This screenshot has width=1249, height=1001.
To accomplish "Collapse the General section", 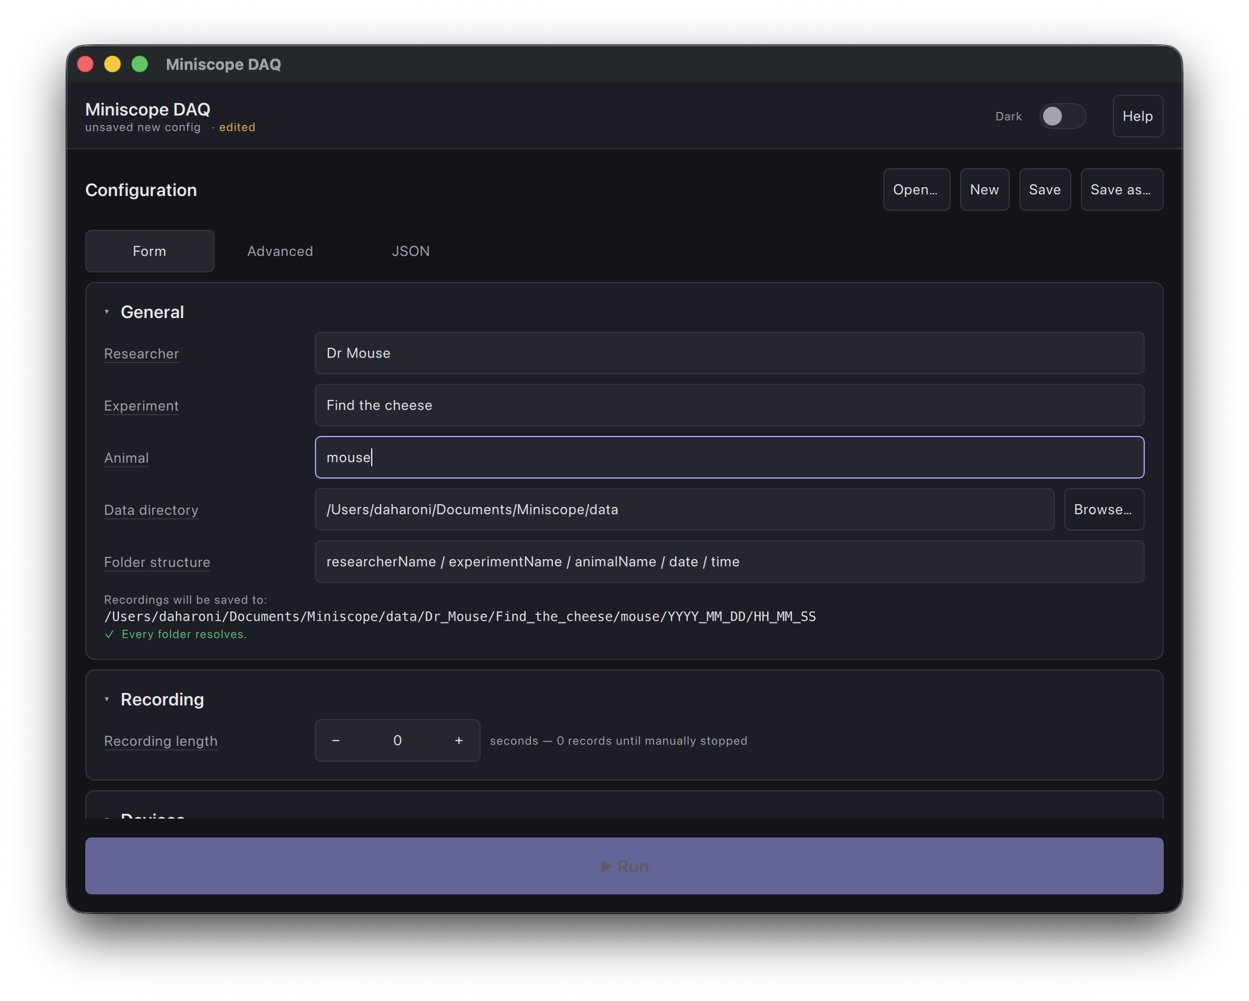I will [x=107, y=312].
